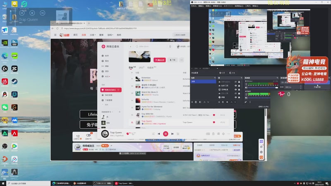The width and height of the screenshot is (331, 186).
Task: Focus the NetEase Cloud Music search box
Action: [x=152, y=46]
